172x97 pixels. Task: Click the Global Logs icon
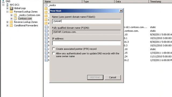point(11,8)
